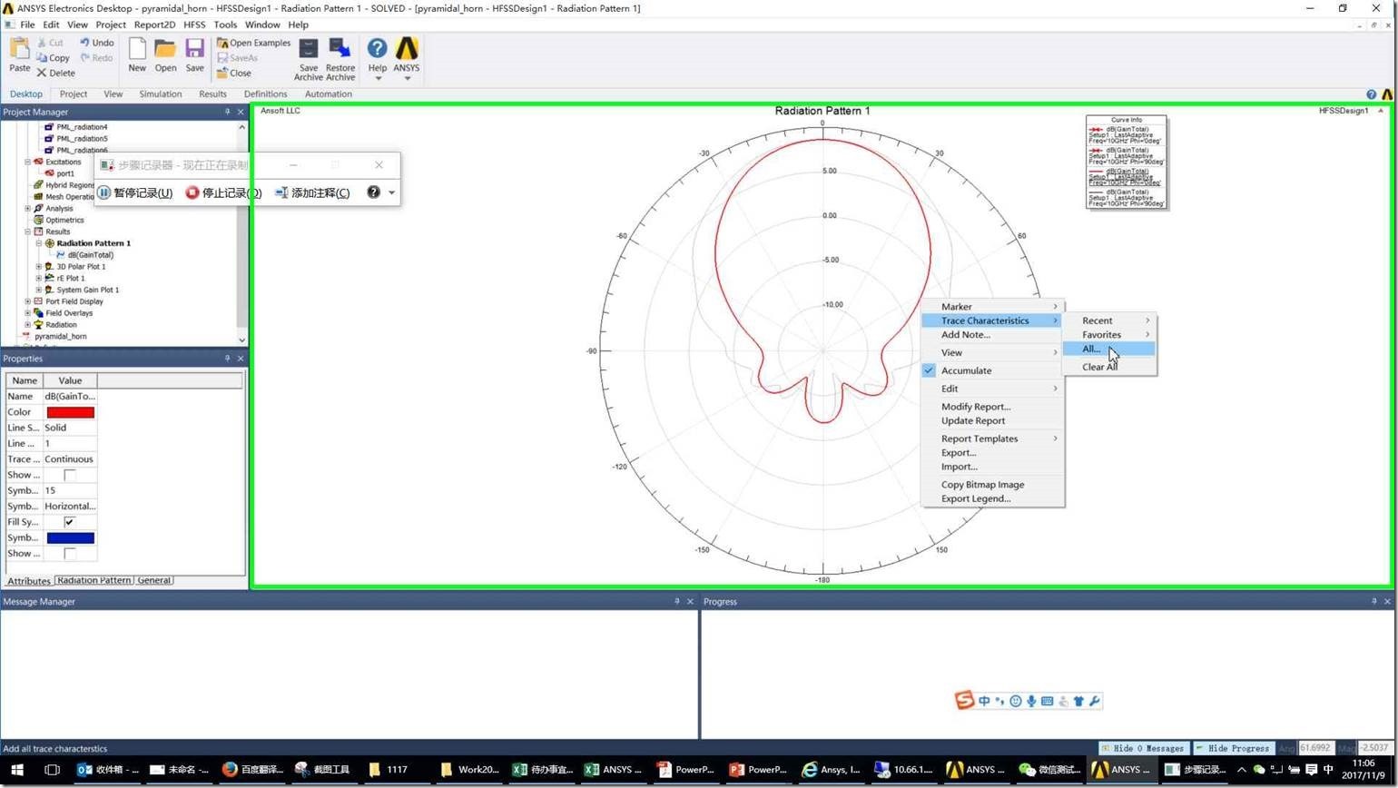Screen dimensions: 1398x788
Task: Click the red trace Color swatch
Action: tap(70, 412)
